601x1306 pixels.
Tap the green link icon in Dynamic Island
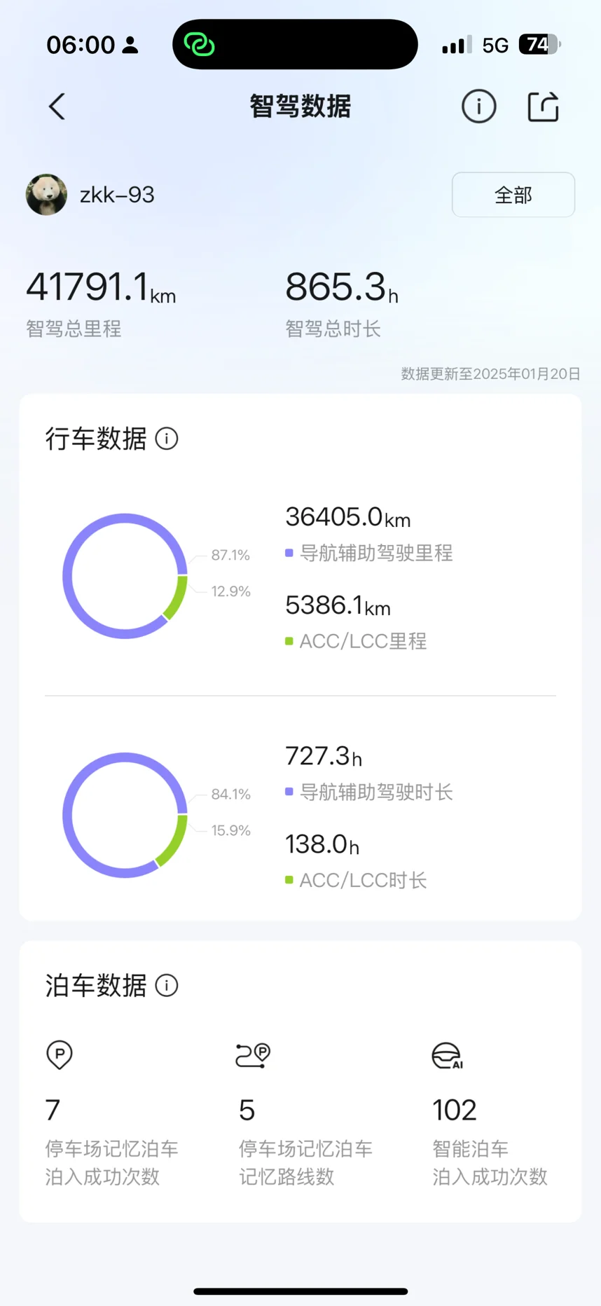pos(199,45)
